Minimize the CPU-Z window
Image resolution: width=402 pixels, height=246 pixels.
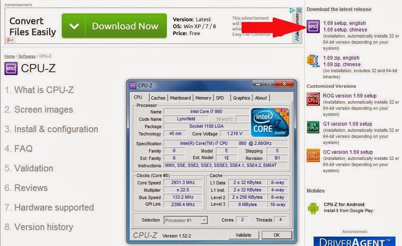tap(258, 84)
